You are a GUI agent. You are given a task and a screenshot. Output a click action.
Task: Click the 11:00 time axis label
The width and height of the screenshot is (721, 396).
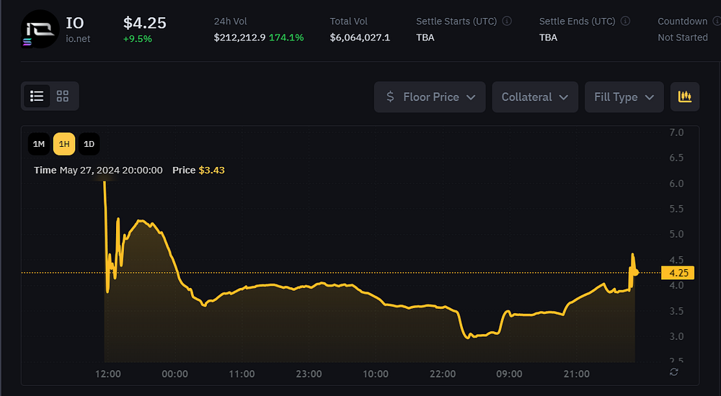[242, 374]
